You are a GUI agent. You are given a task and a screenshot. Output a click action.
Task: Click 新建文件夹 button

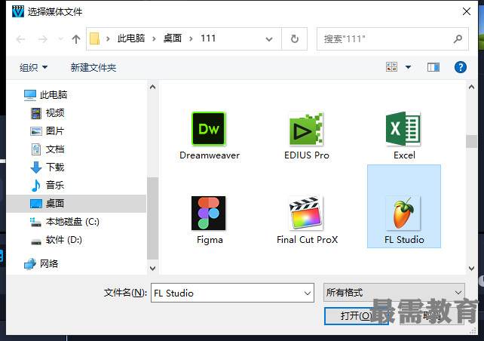point(93,67)
